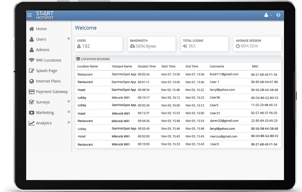Click the help question mark icon
This screenshot has width=302, height=192.
tap(278, 15)
